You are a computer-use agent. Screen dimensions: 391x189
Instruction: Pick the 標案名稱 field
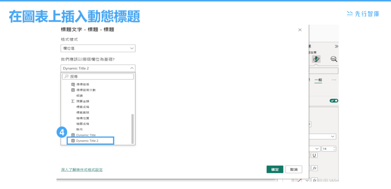point(83,107)
